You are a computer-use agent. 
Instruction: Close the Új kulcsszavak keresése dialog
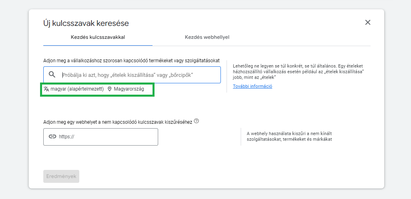(x=368, y=23)
